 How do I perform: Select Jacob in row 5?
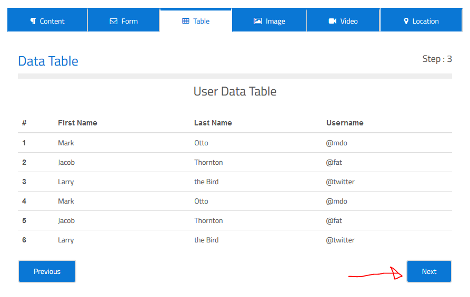pyautogui.click(x=66, y=220)
